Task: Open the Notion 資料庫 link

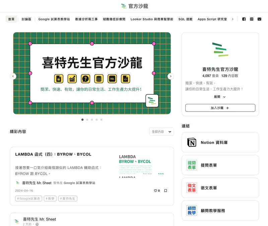Action: coord(220,142)
